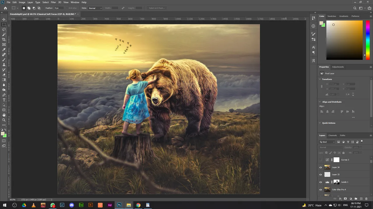Hide the Color Efex Pro 4 layer
373x209 pixels.
(321, 190)
